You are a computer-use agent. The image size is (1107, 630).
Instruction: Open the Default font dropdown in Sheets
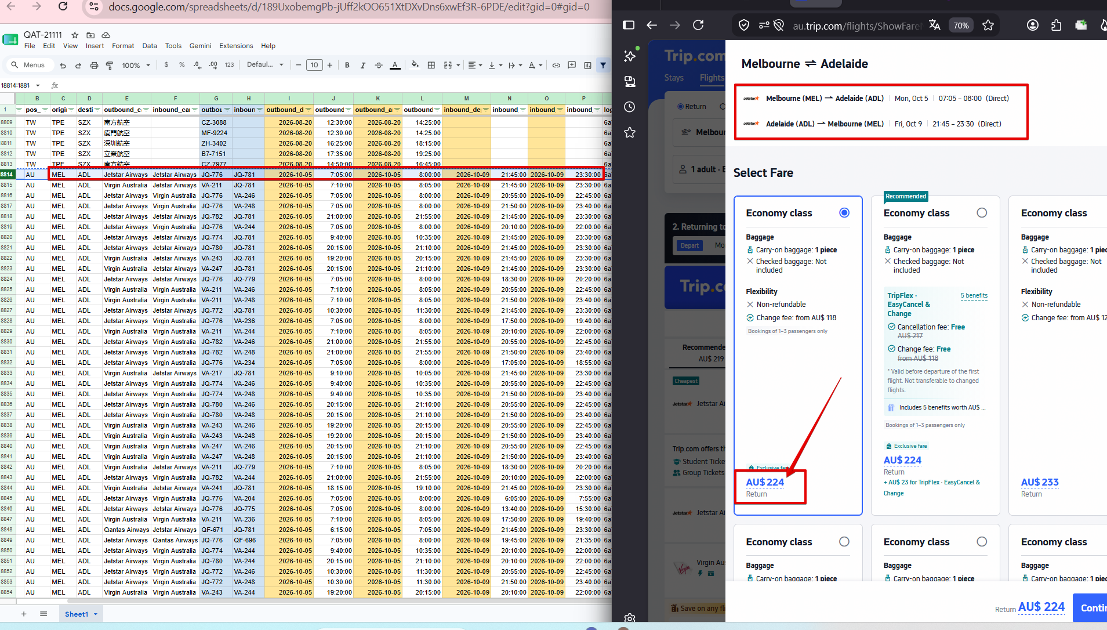(265, 65)
